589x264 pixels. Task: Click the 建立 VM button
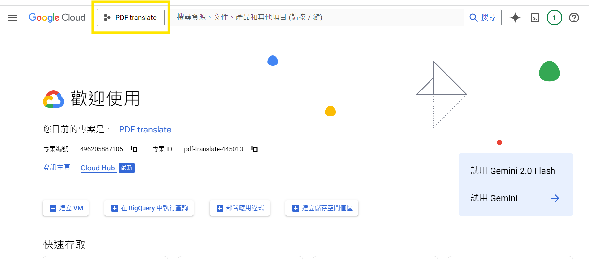(66, 208)
